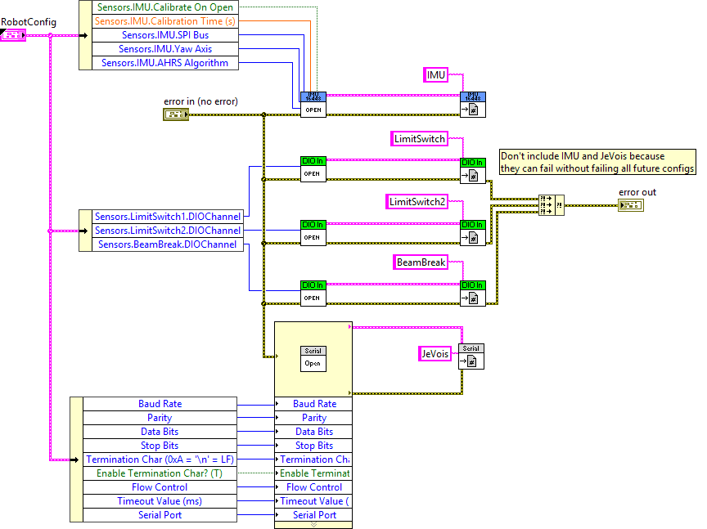Expand the Serial Open node bottom chevron
The height and width of the screenshot is (529, 707).
tap(313, 524)
